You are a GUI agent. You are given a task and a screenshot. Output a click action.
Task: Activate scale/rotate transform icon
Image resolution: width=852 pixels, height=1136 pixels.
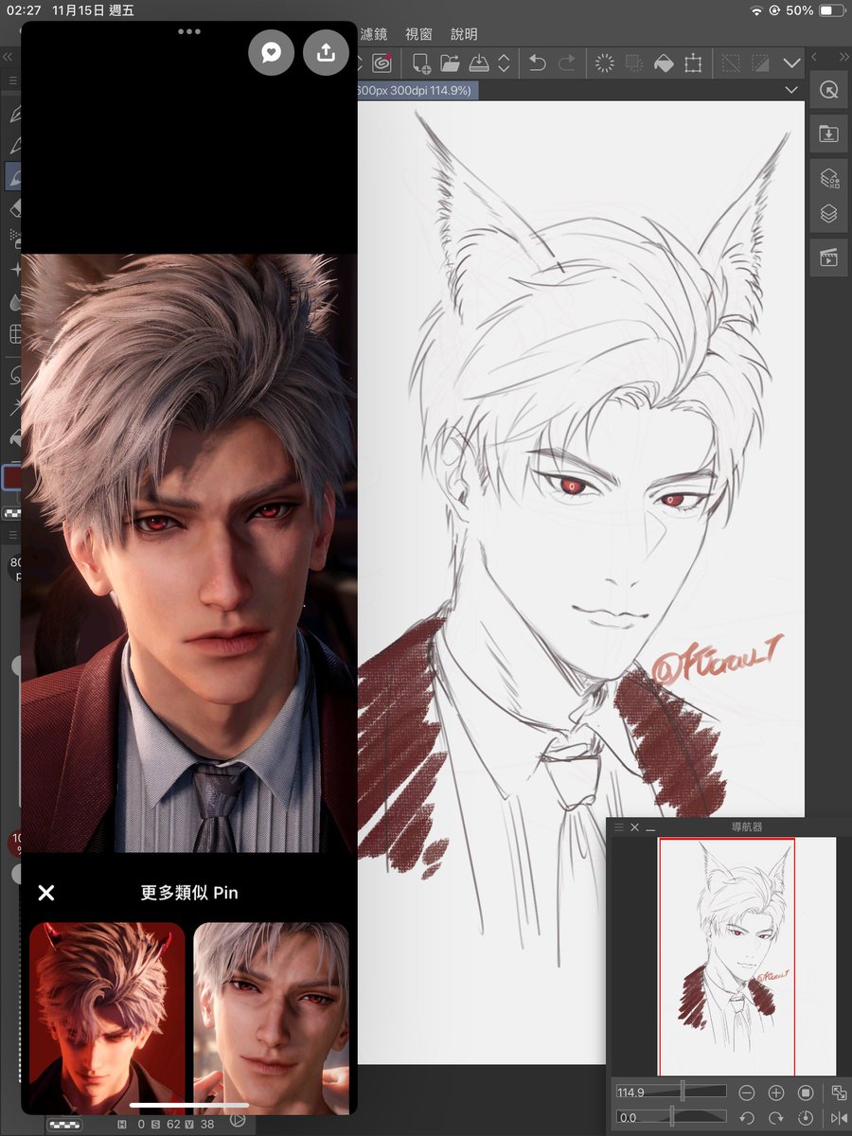(694, 63)
